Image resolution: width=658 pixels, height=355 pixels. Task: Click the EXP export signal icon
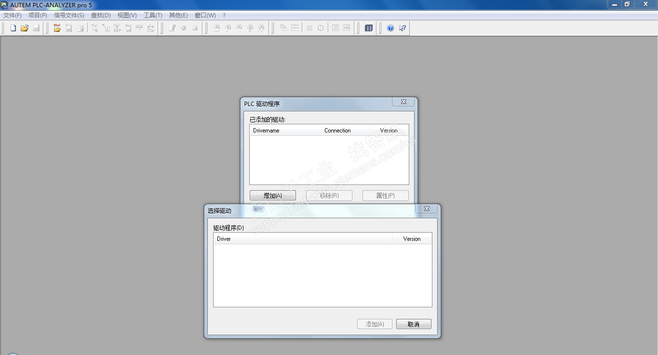click(x=117, y=28)
